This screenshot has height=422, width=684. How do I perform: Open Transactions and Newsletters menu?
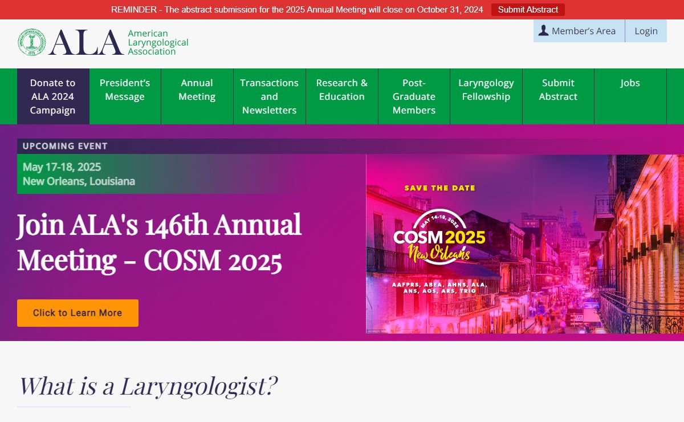coord(270,96)
